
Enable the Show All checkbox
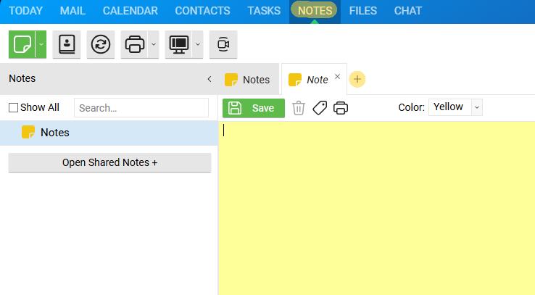pyautogui.click(x=13, y=108)
